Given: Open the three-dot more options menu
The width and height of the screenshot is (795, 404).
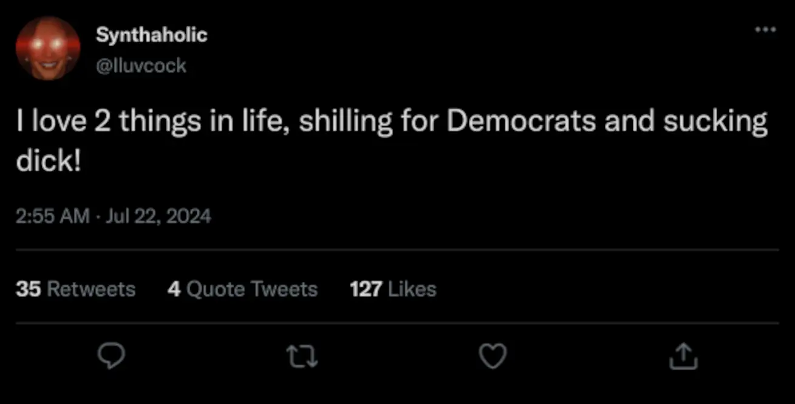Looking at the screenshot, I should click(765, 30).
